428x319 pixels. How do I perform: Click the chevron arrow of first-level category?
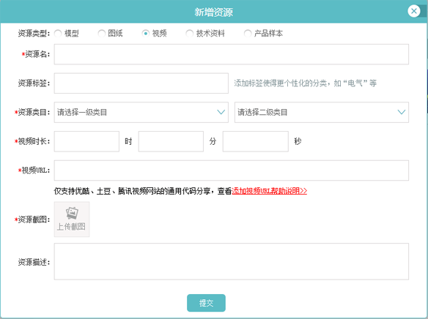click(x=221, y=112)
